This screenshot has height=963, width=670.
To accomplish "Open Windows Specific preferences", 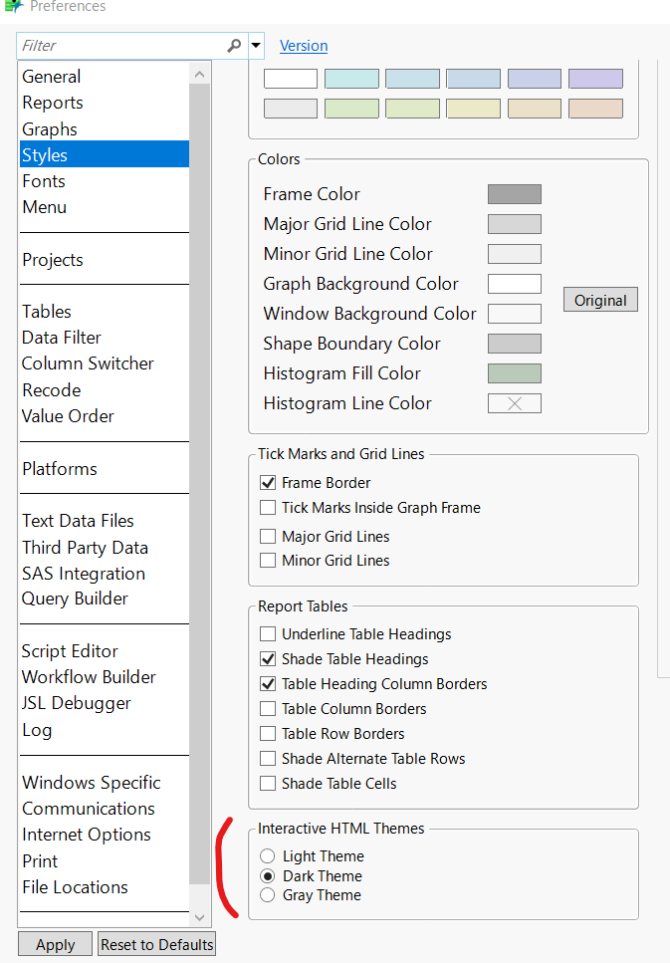I will [92, 782].
